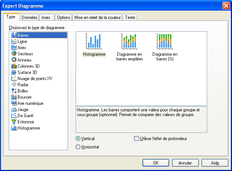232x171 pixels.
Task: Select the Vertical orientation radio button
Action: [x=78, y=139]
